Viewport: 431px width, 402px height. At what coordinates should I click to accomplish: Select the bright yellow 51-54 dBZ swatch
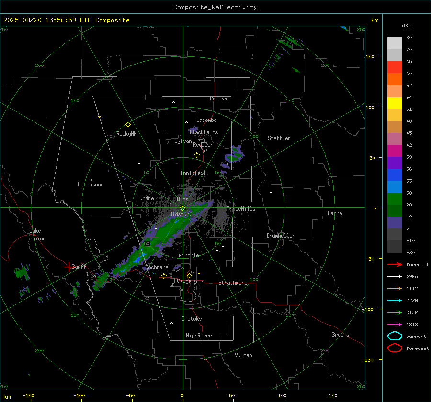click(x=395, y=103)
